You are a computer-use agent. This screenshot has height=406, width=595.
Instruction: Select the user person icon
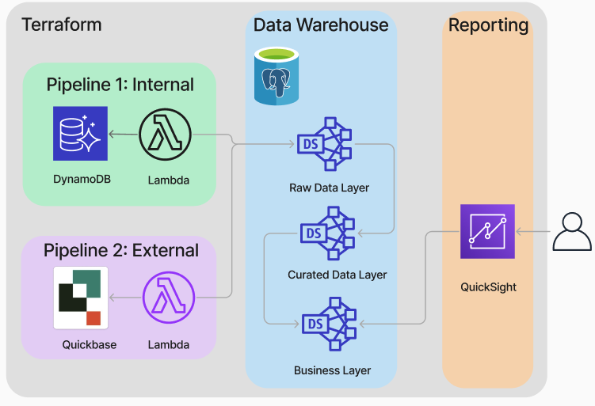coord(571,232)
